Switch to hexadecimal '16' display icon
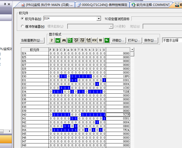Image resolution: width=182 pixels, height=148 pixels. pos(107,40)
